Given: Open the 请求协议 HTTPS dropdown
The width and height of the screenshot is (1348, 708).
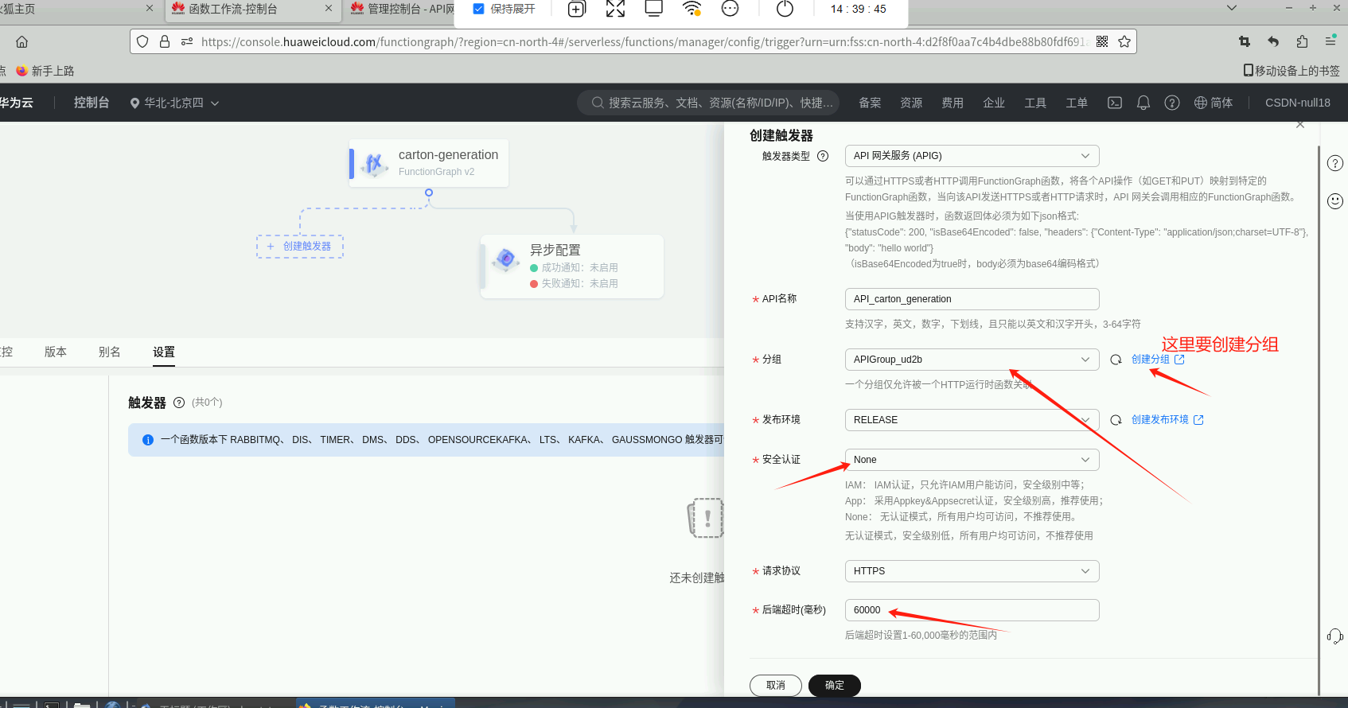Looking at the screenshot, I should pyautogui.click(x=972, y=571).
